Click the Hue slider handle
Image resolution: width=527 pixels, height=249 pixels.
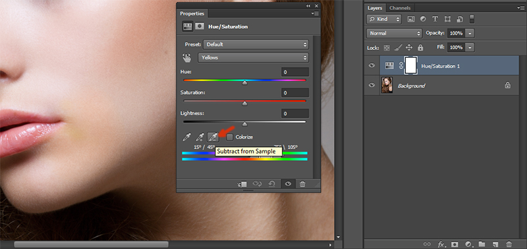pyautogui.click(x=244, y=82)
